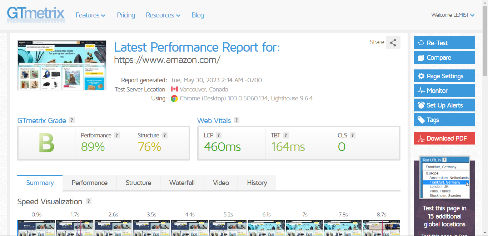488x236 pixels.
Task: Click the GTmetrix logo
Action: (x=36, y=15)
